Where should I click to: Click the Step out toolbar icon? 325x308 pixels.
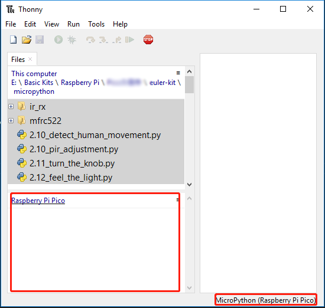pyautogui.click(x=116, y=40)
